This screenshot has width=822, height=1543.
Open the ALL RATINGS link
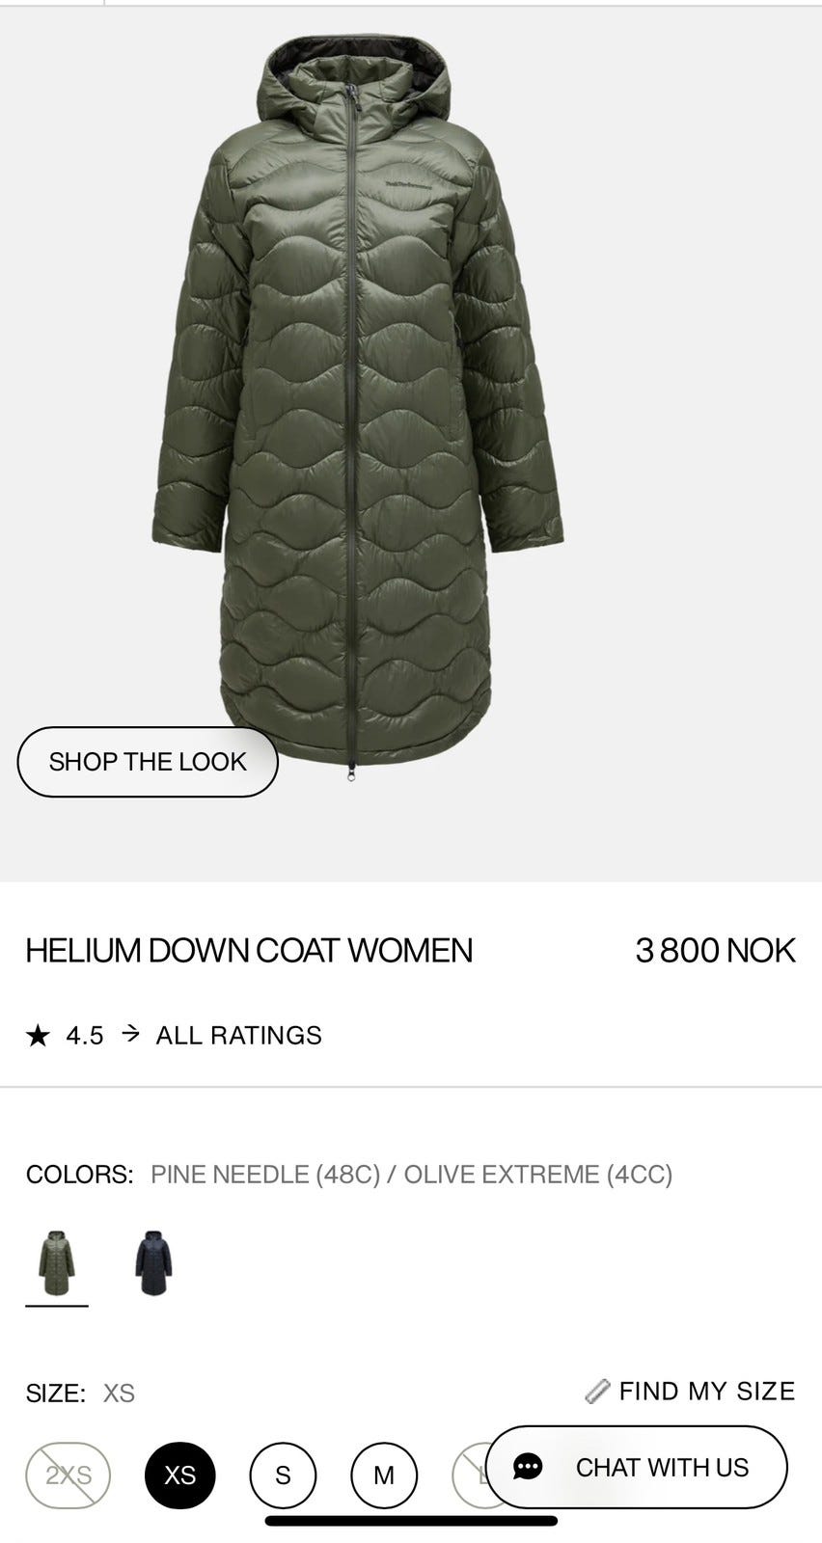pyautogui.click(x=239, y=1035)
